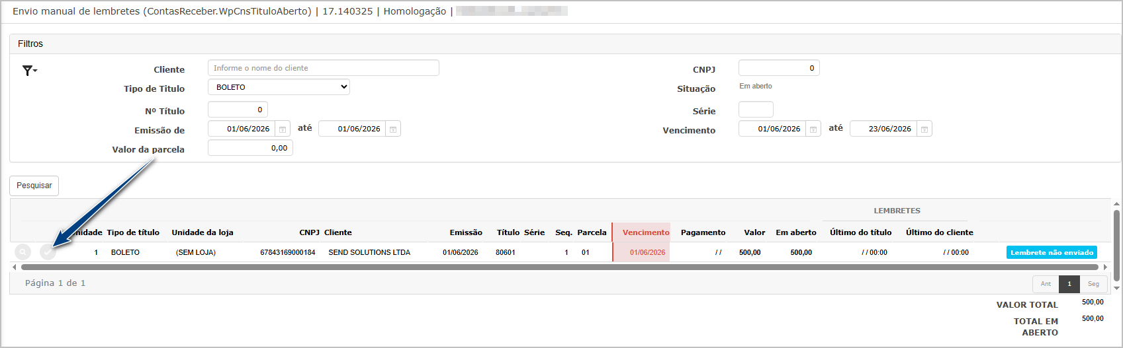
Task: Sort by Título column header
Action: 508,232
